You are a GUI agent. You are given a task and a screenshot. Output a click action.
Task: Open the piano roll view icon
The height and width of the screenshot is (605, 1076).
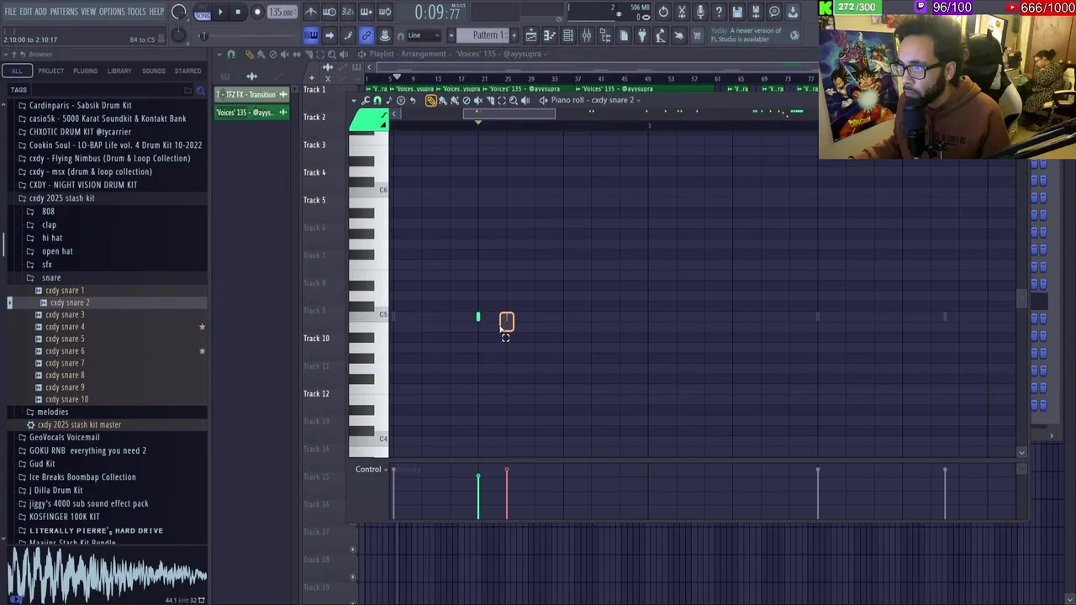click(550, 35)
